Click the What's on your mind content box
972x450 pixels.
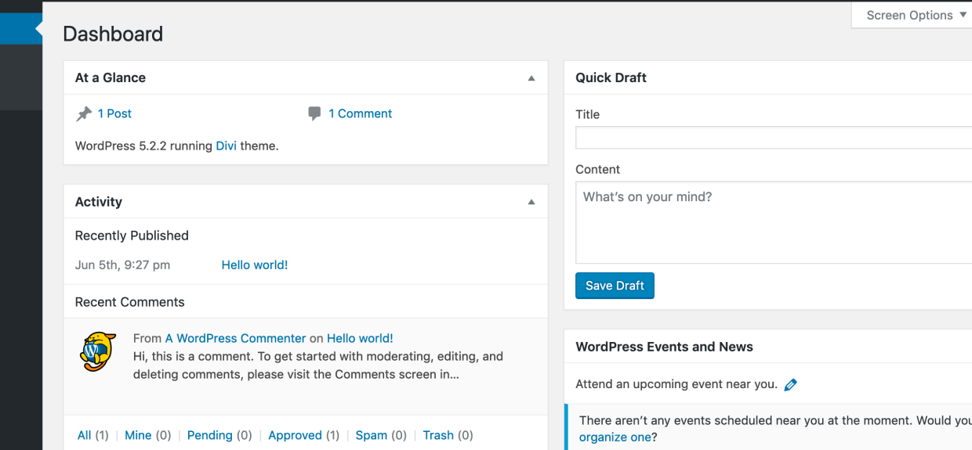pos(773,222)
